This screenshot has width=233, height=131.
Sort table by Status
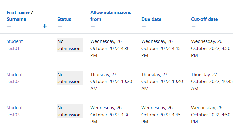[64, 19]
